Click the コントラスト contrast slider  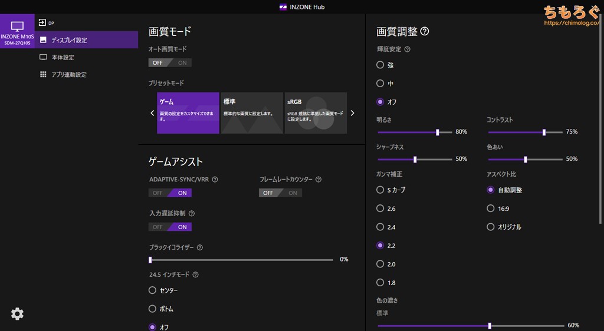point(526,133)
